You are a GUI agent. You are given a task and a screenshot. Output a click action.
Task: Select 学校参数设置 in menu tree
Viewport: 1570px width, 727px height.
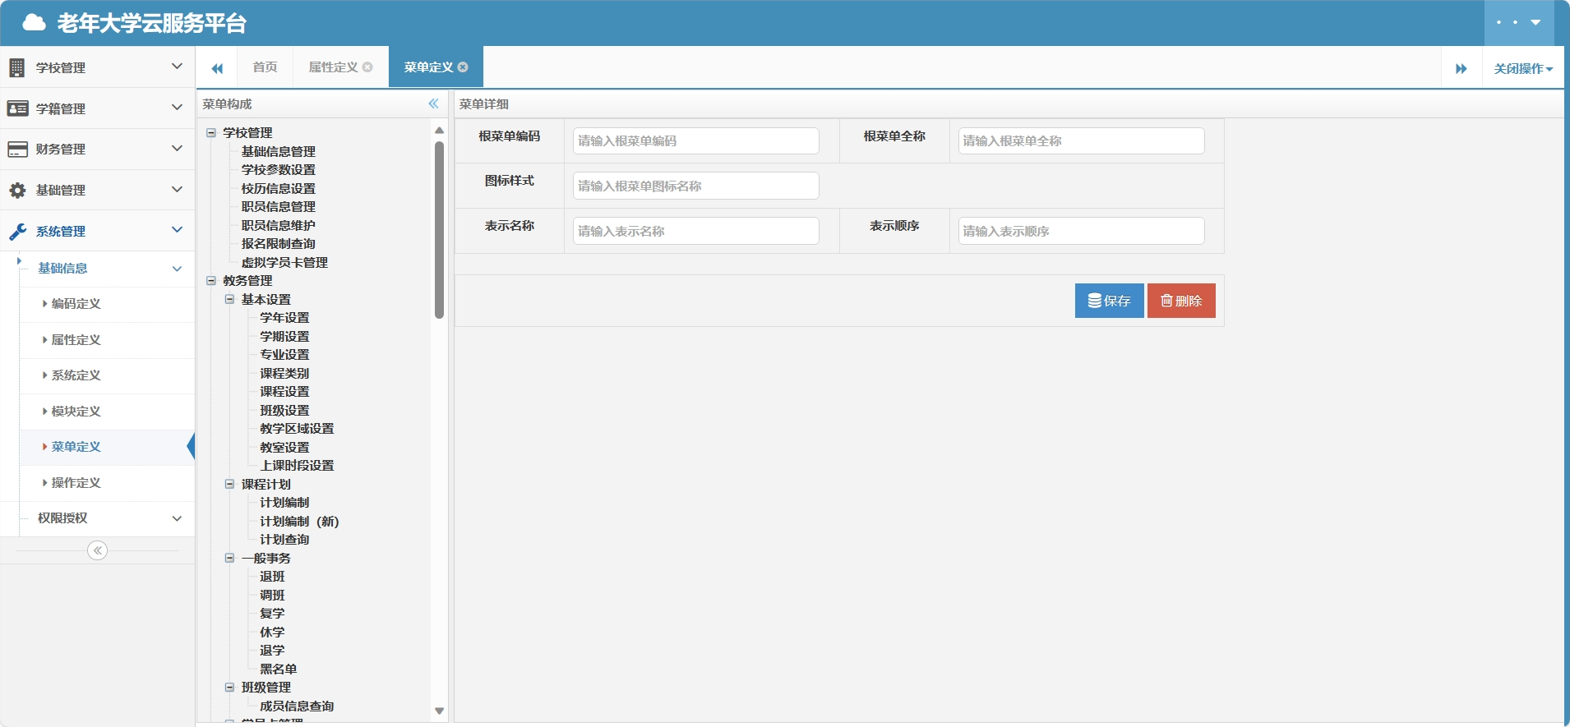coord(278,169)
